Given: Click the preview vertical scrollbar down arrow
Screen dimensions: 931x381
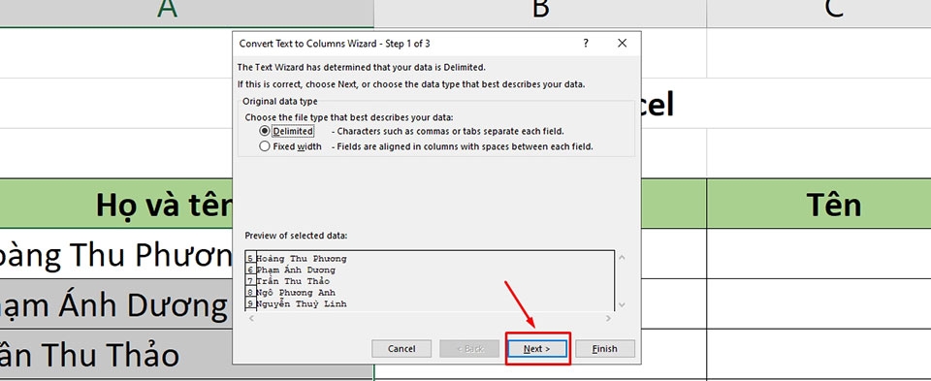Looking at the screenshot, I should [x=622, y=304].
